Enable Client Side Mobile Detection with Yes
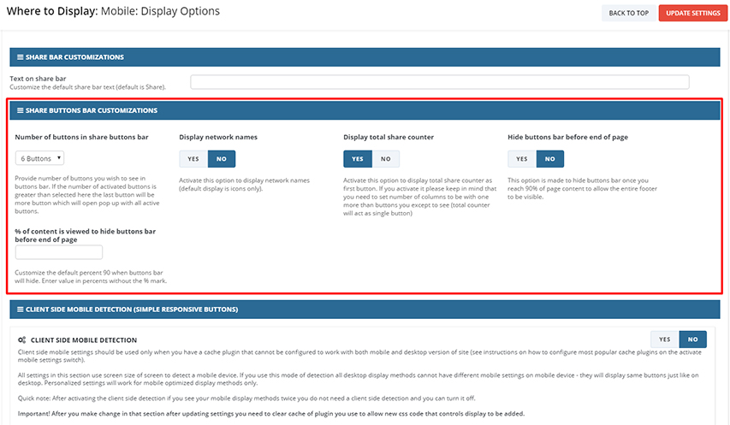 664,339
